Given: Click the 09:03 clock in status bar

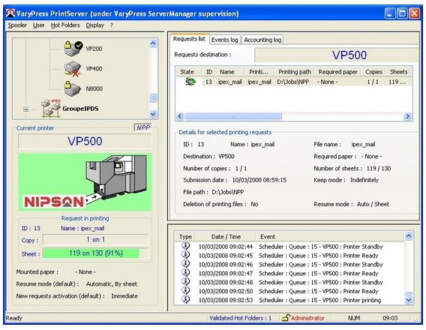Looking at the screenshot, I should point(390,318).
